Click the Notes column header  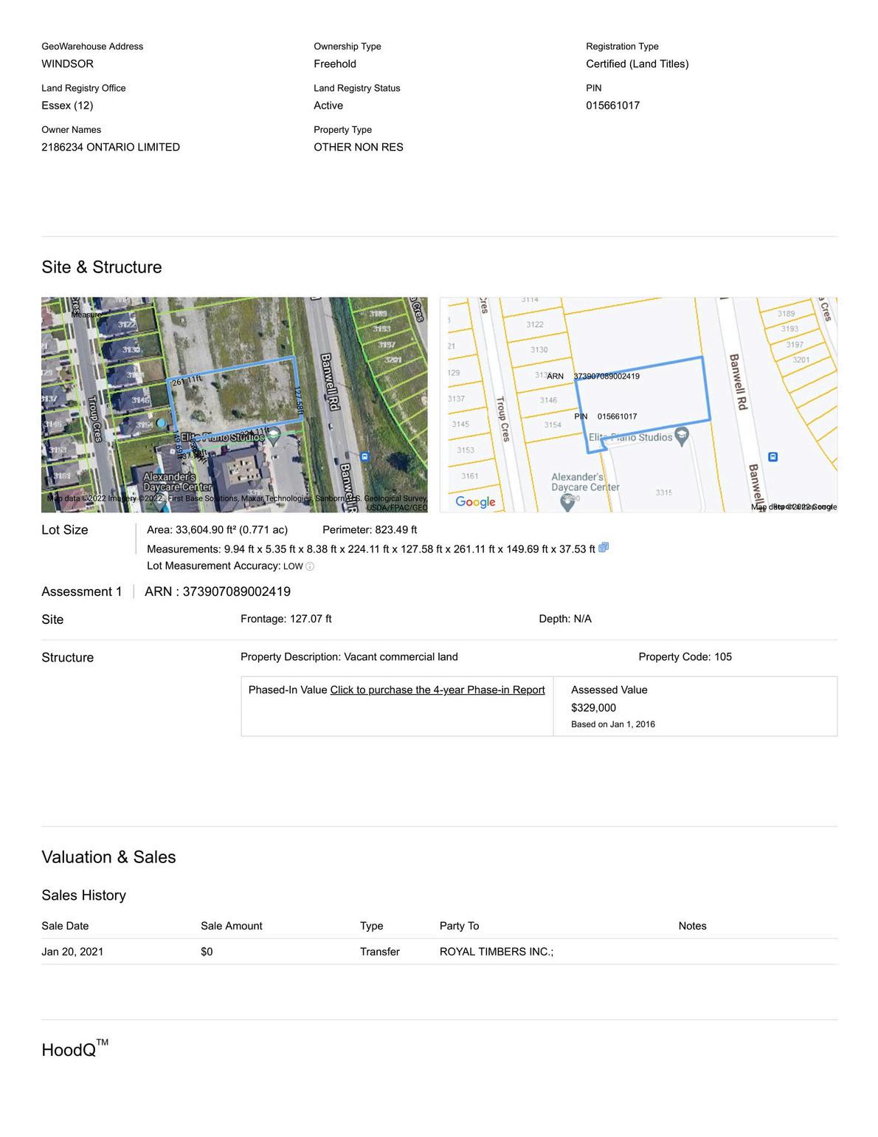click(693, 926)
